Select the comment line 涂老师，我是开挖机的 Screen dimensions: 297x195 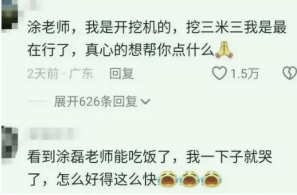(x=99, y=28)
